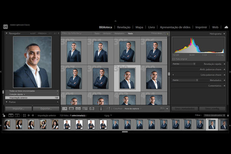Viewport: 231px width, 154px height.
Task: Switch to grid view mode
Action: tap(65, 109)
